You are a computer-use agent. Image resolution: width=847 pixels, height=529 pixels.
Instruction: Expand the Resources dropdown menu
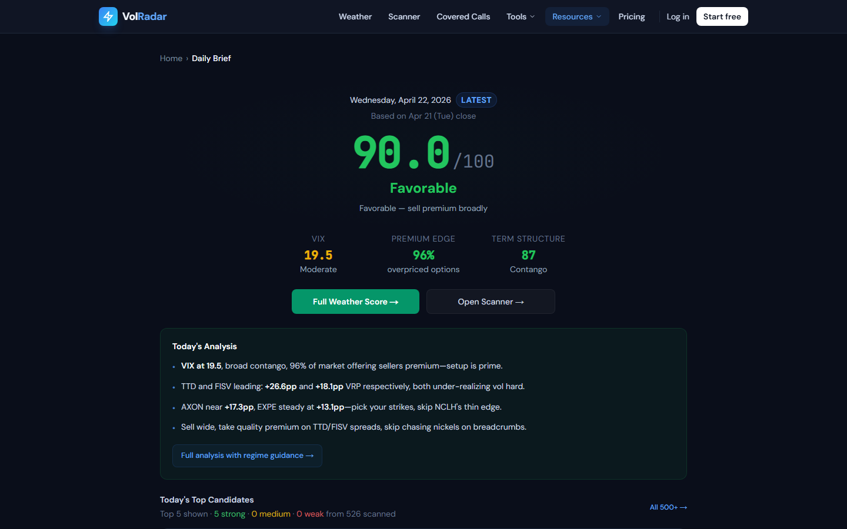click(576, 16)
